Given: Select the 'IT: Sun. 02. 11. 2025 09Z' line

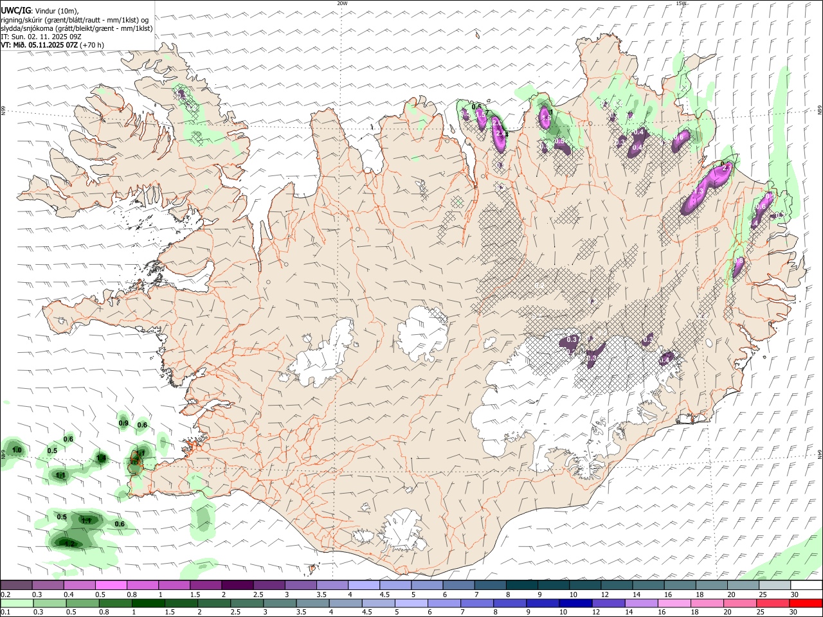Looking at the screenshot, I should (x=41, y=37).
